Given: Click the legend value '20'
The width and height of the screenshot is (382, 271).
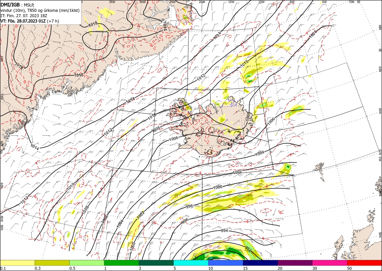Looking at the screenshot, I should point(280,268).
